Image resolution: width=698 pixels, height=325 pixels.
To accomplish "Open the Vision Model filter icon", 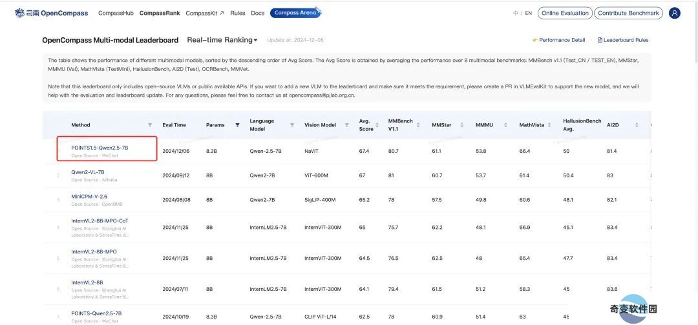I will pos(346,125).
